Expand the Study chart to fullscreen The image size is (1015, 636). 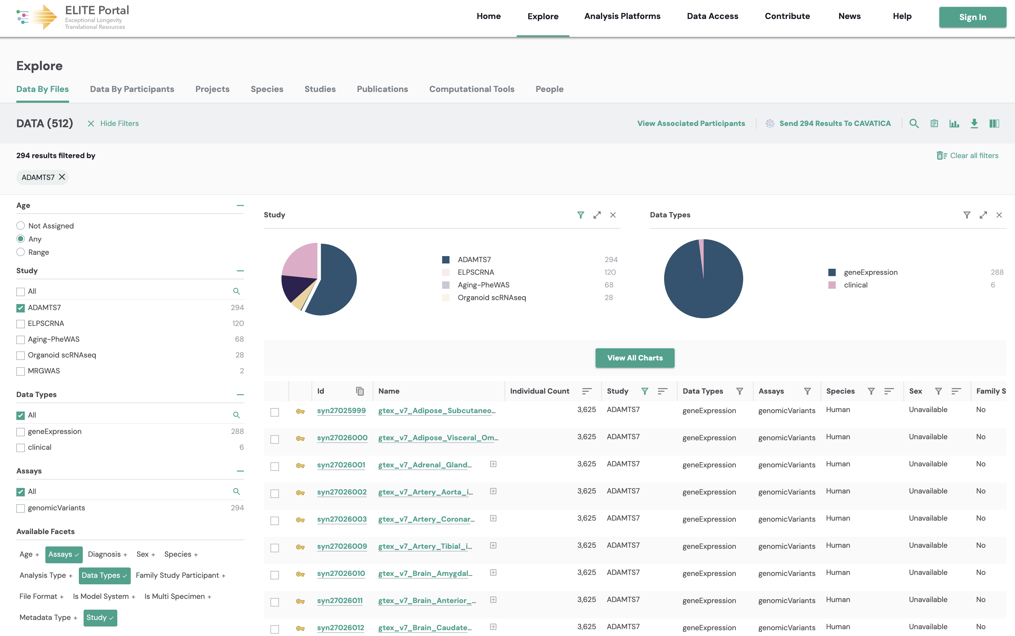coord(597,215)
